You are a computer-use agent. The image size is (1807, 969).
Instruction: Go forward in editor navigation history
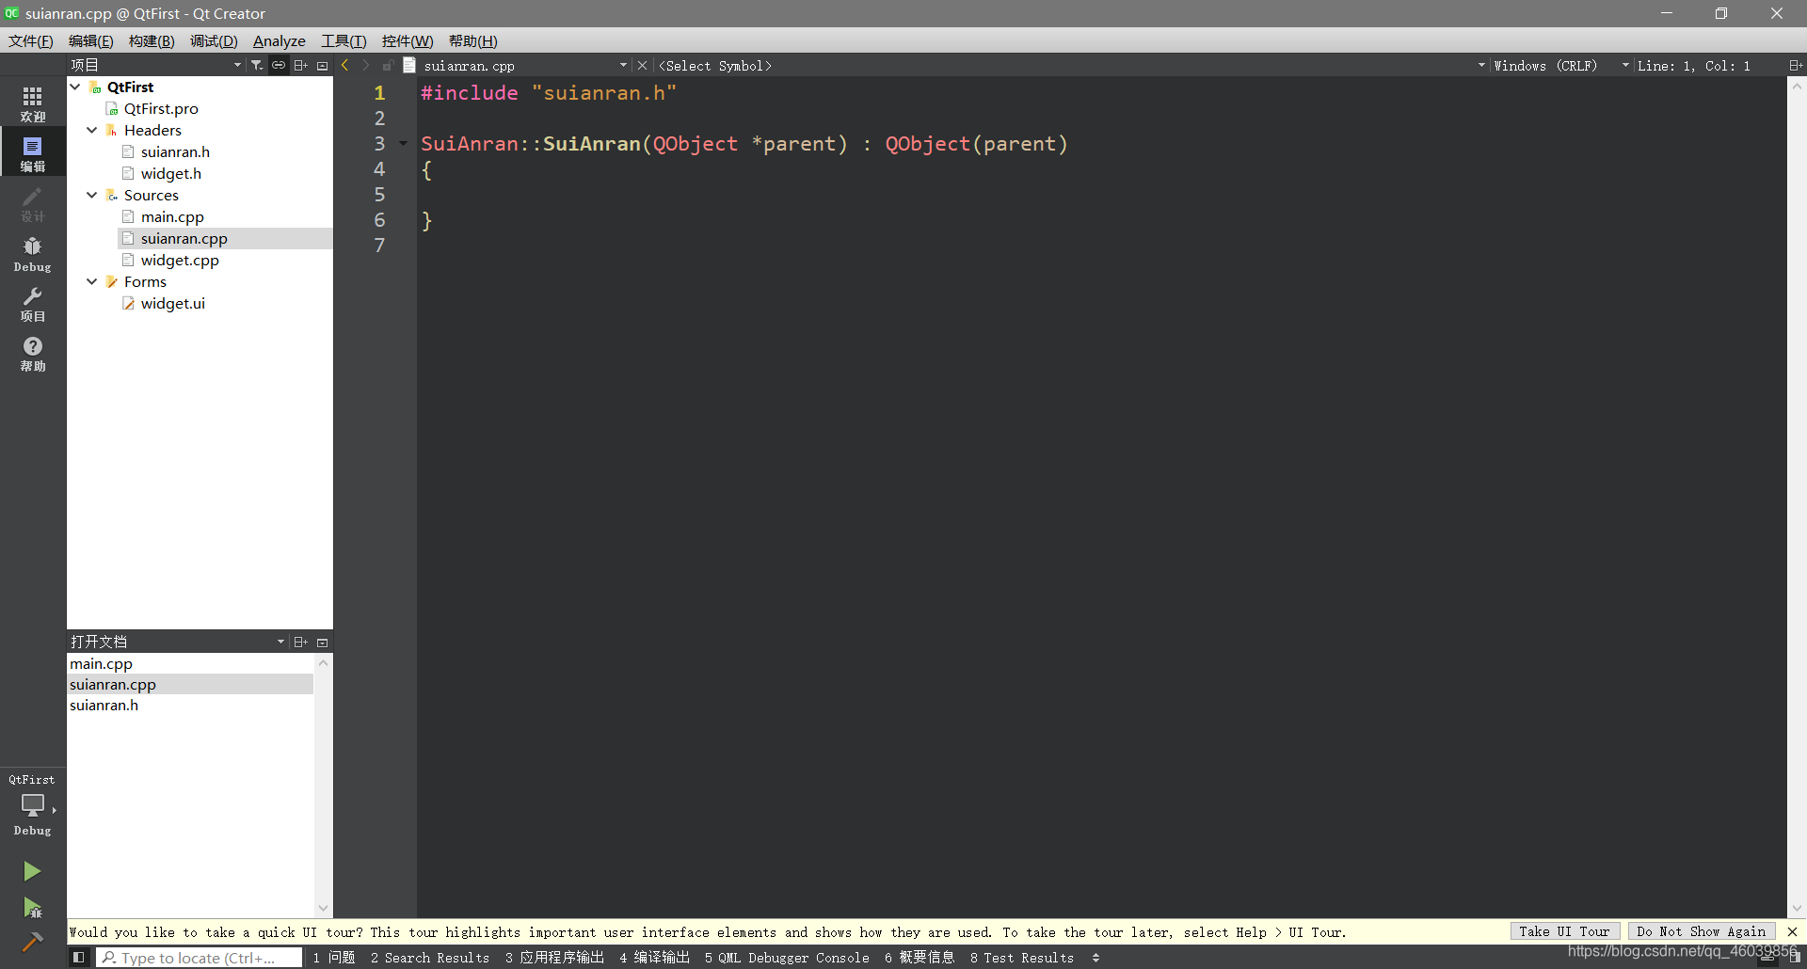tap(366, 65)
